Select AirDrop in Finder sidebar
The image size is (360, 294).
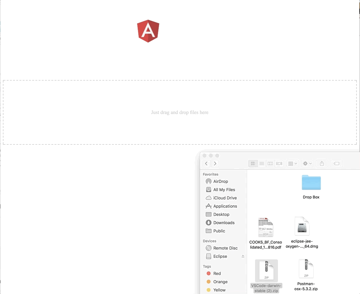[223, 181]
